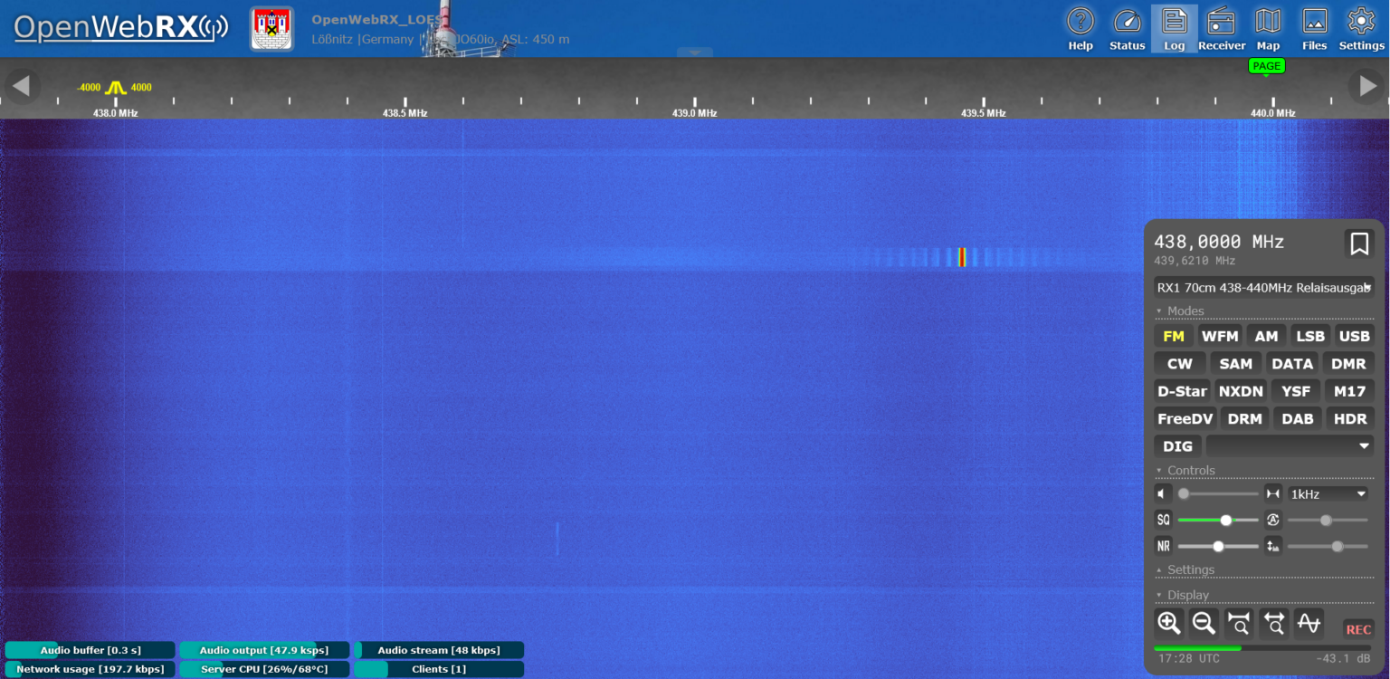This screenshot has width=1390, height=679.
Task: Open the Receiver panel tab
Action: (1222, 28)
